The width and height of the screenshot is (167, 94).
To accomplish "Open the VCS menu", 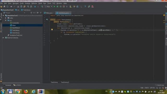I will coord(54,3).
